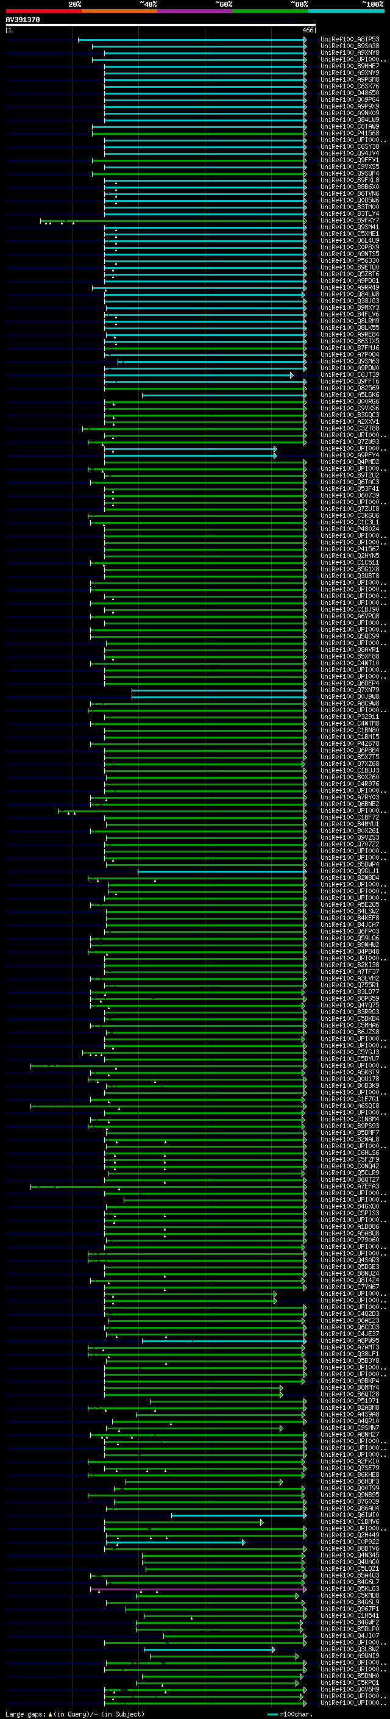Click the long green bar for UniRef100_A7EFA3
This screenshot has height=1719, width=390.
coord(168,1187)
